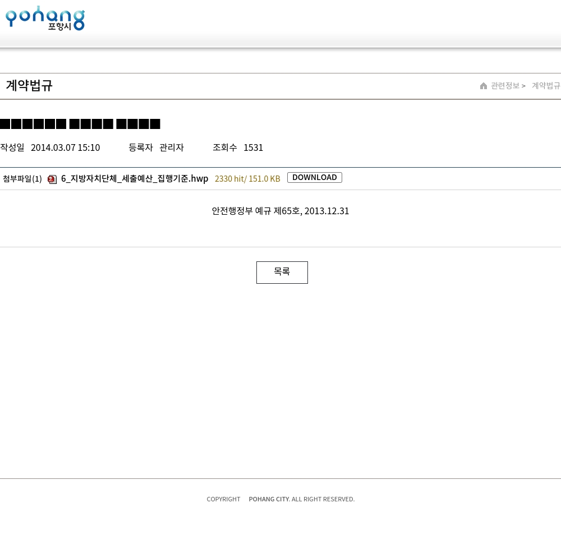Click the HWP file icon

[x=52, y=179]
